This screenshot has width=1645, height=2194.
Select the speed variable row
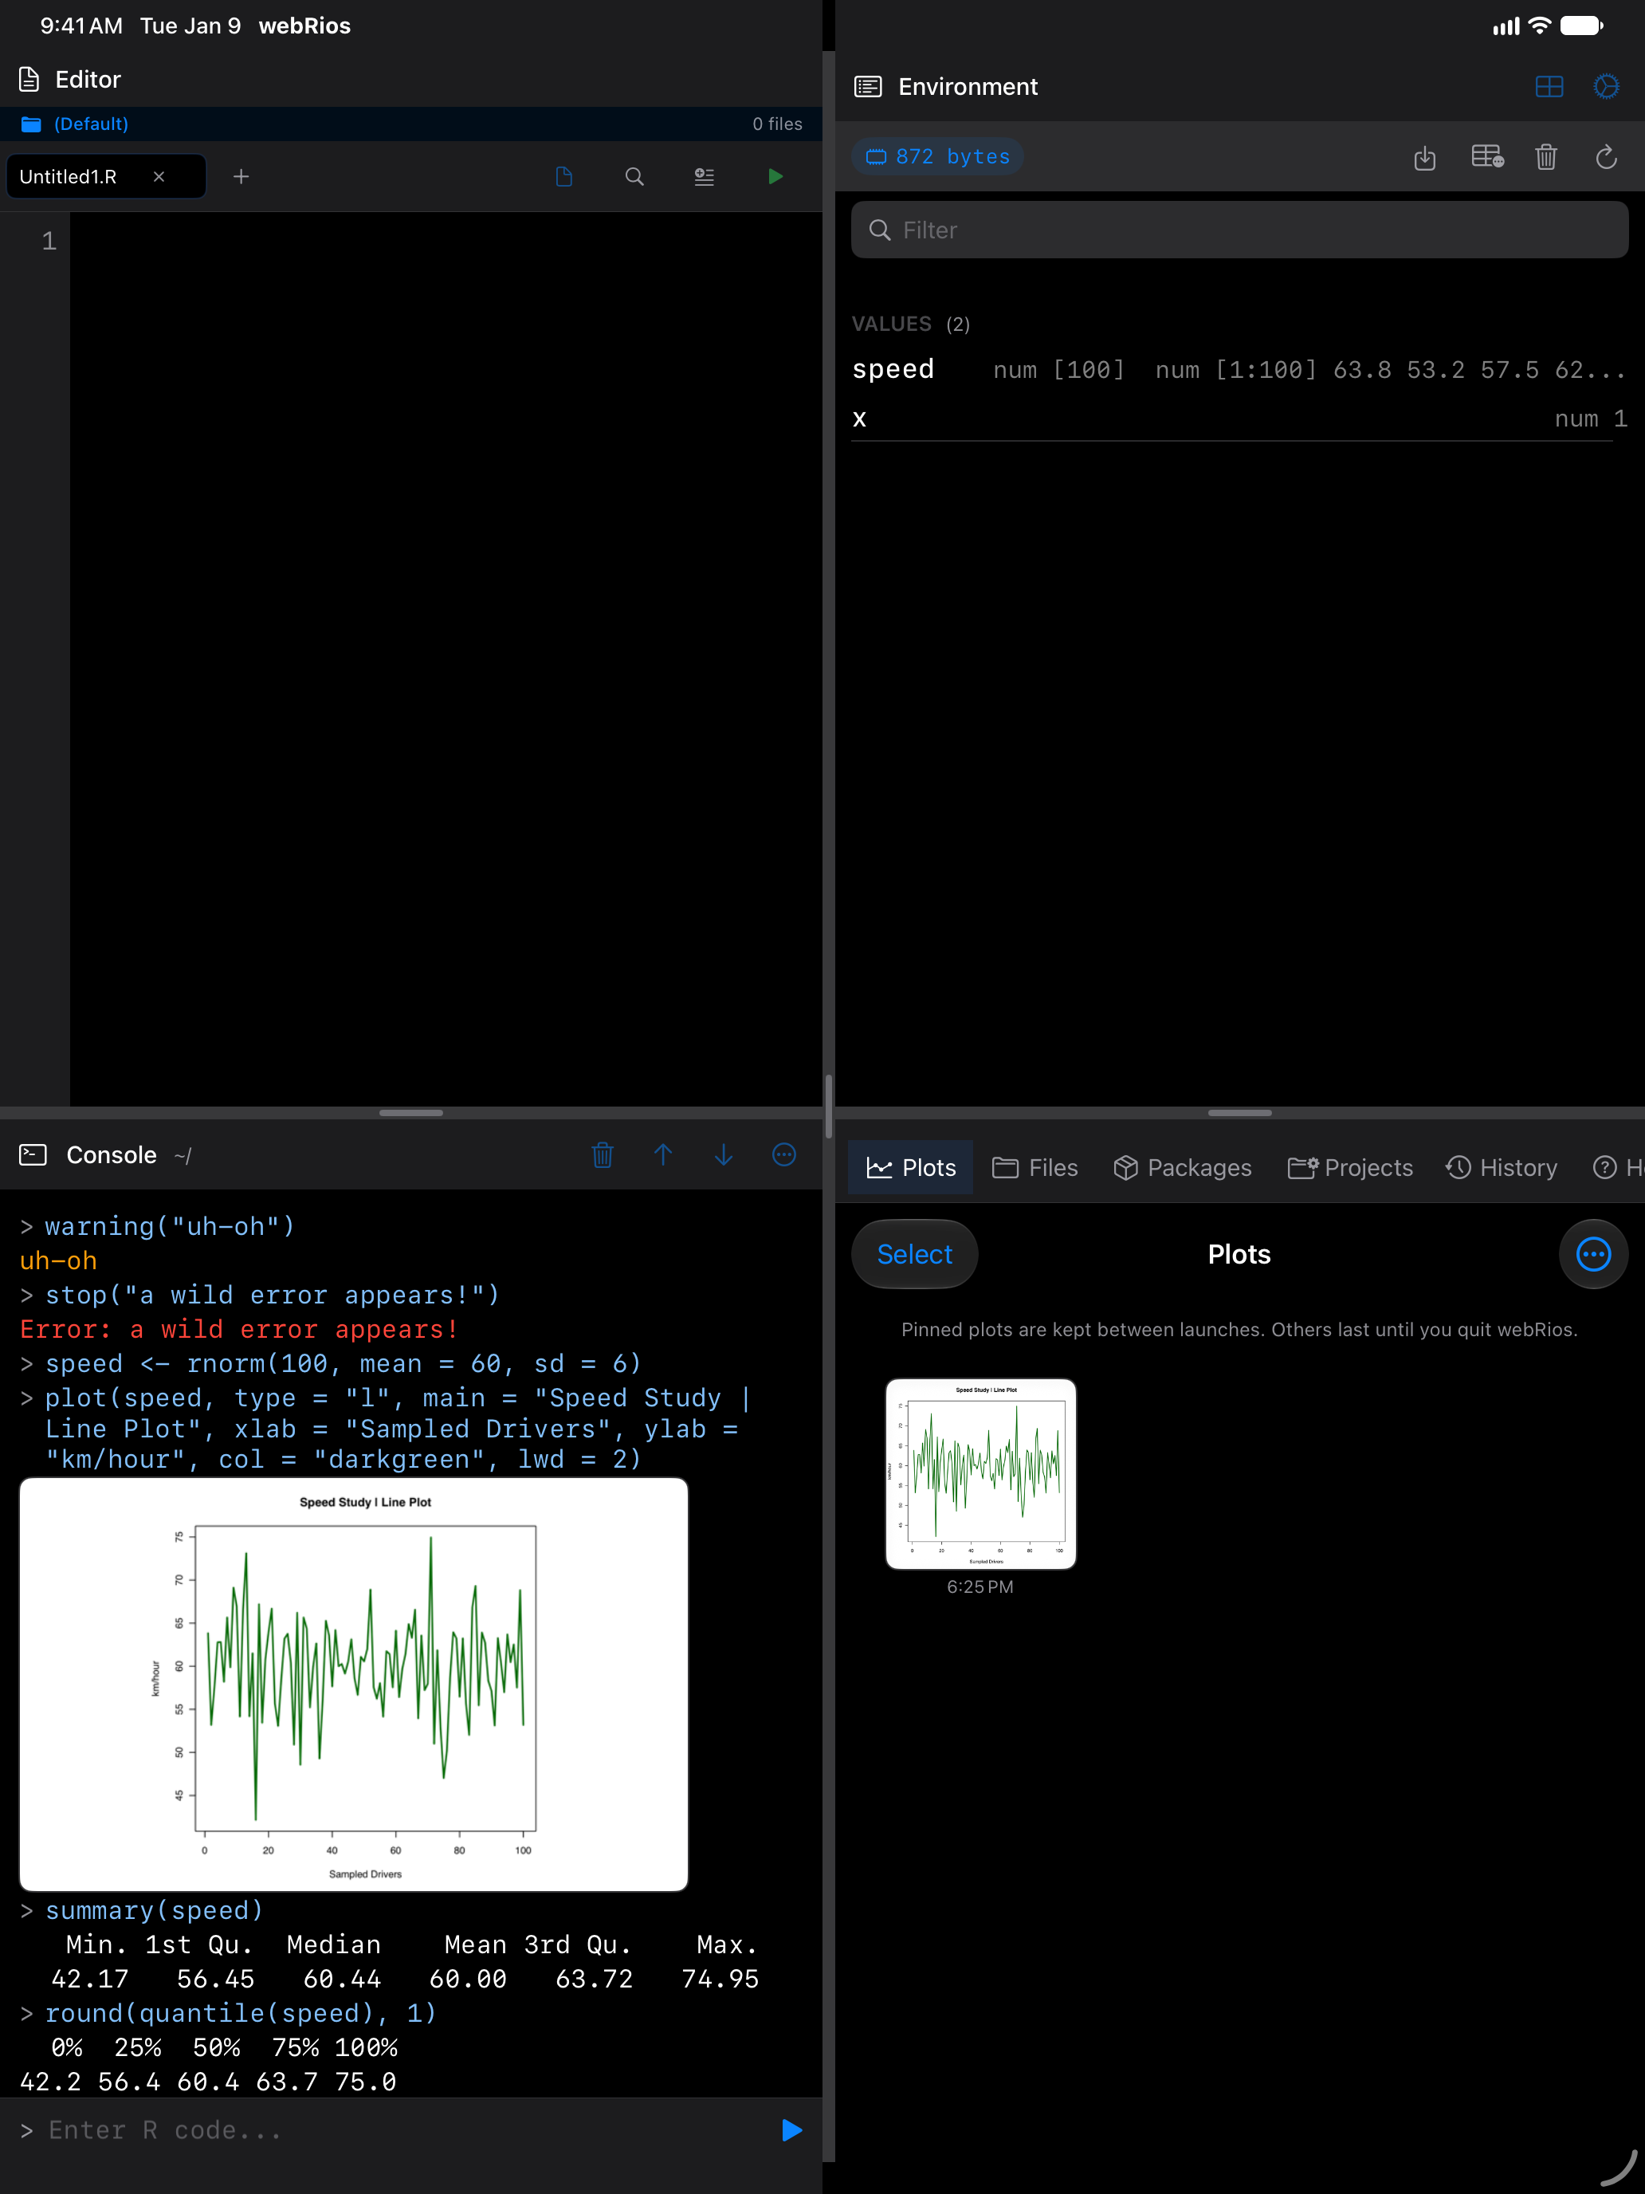[1239, 369]
